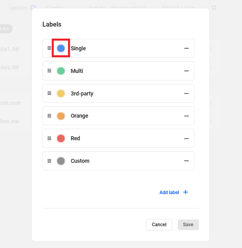Screen dimensions: 242x248
Task: Click the drag handle for Multi label
Action: 49,71
